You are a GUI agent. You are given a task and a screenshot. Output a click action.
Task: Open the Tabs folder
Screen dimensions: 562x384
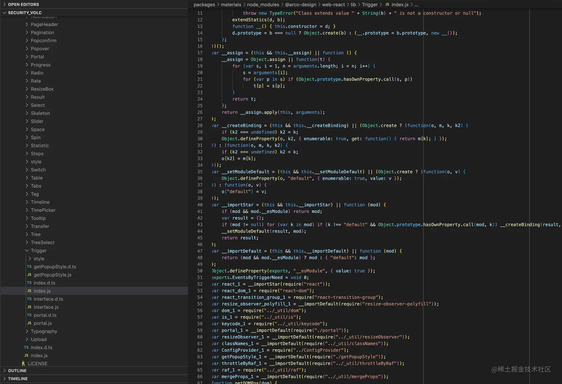[x=36, y=186]
